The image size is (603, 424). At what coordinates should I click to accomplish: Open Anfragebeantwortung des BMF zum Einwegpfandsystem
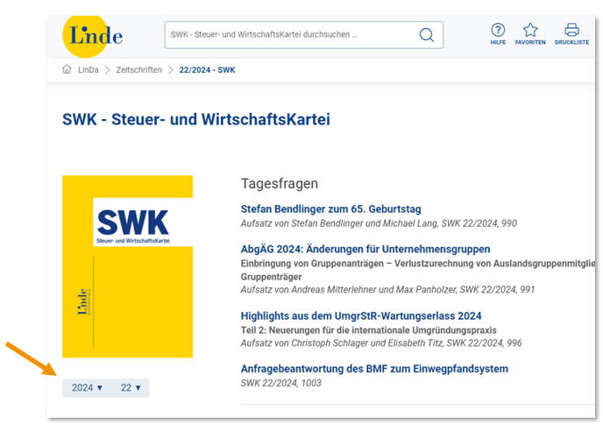pyautogui.click(x=374, y=369)
